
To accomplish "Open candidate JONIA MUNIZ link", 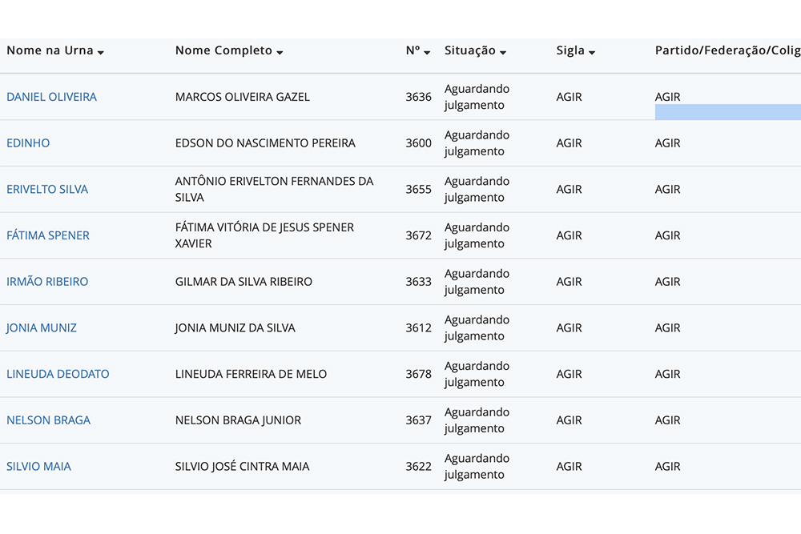I will 42,327.
